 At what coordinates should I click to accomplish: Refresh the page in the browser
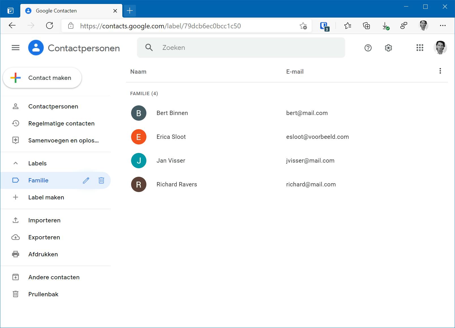pos(50,26)
